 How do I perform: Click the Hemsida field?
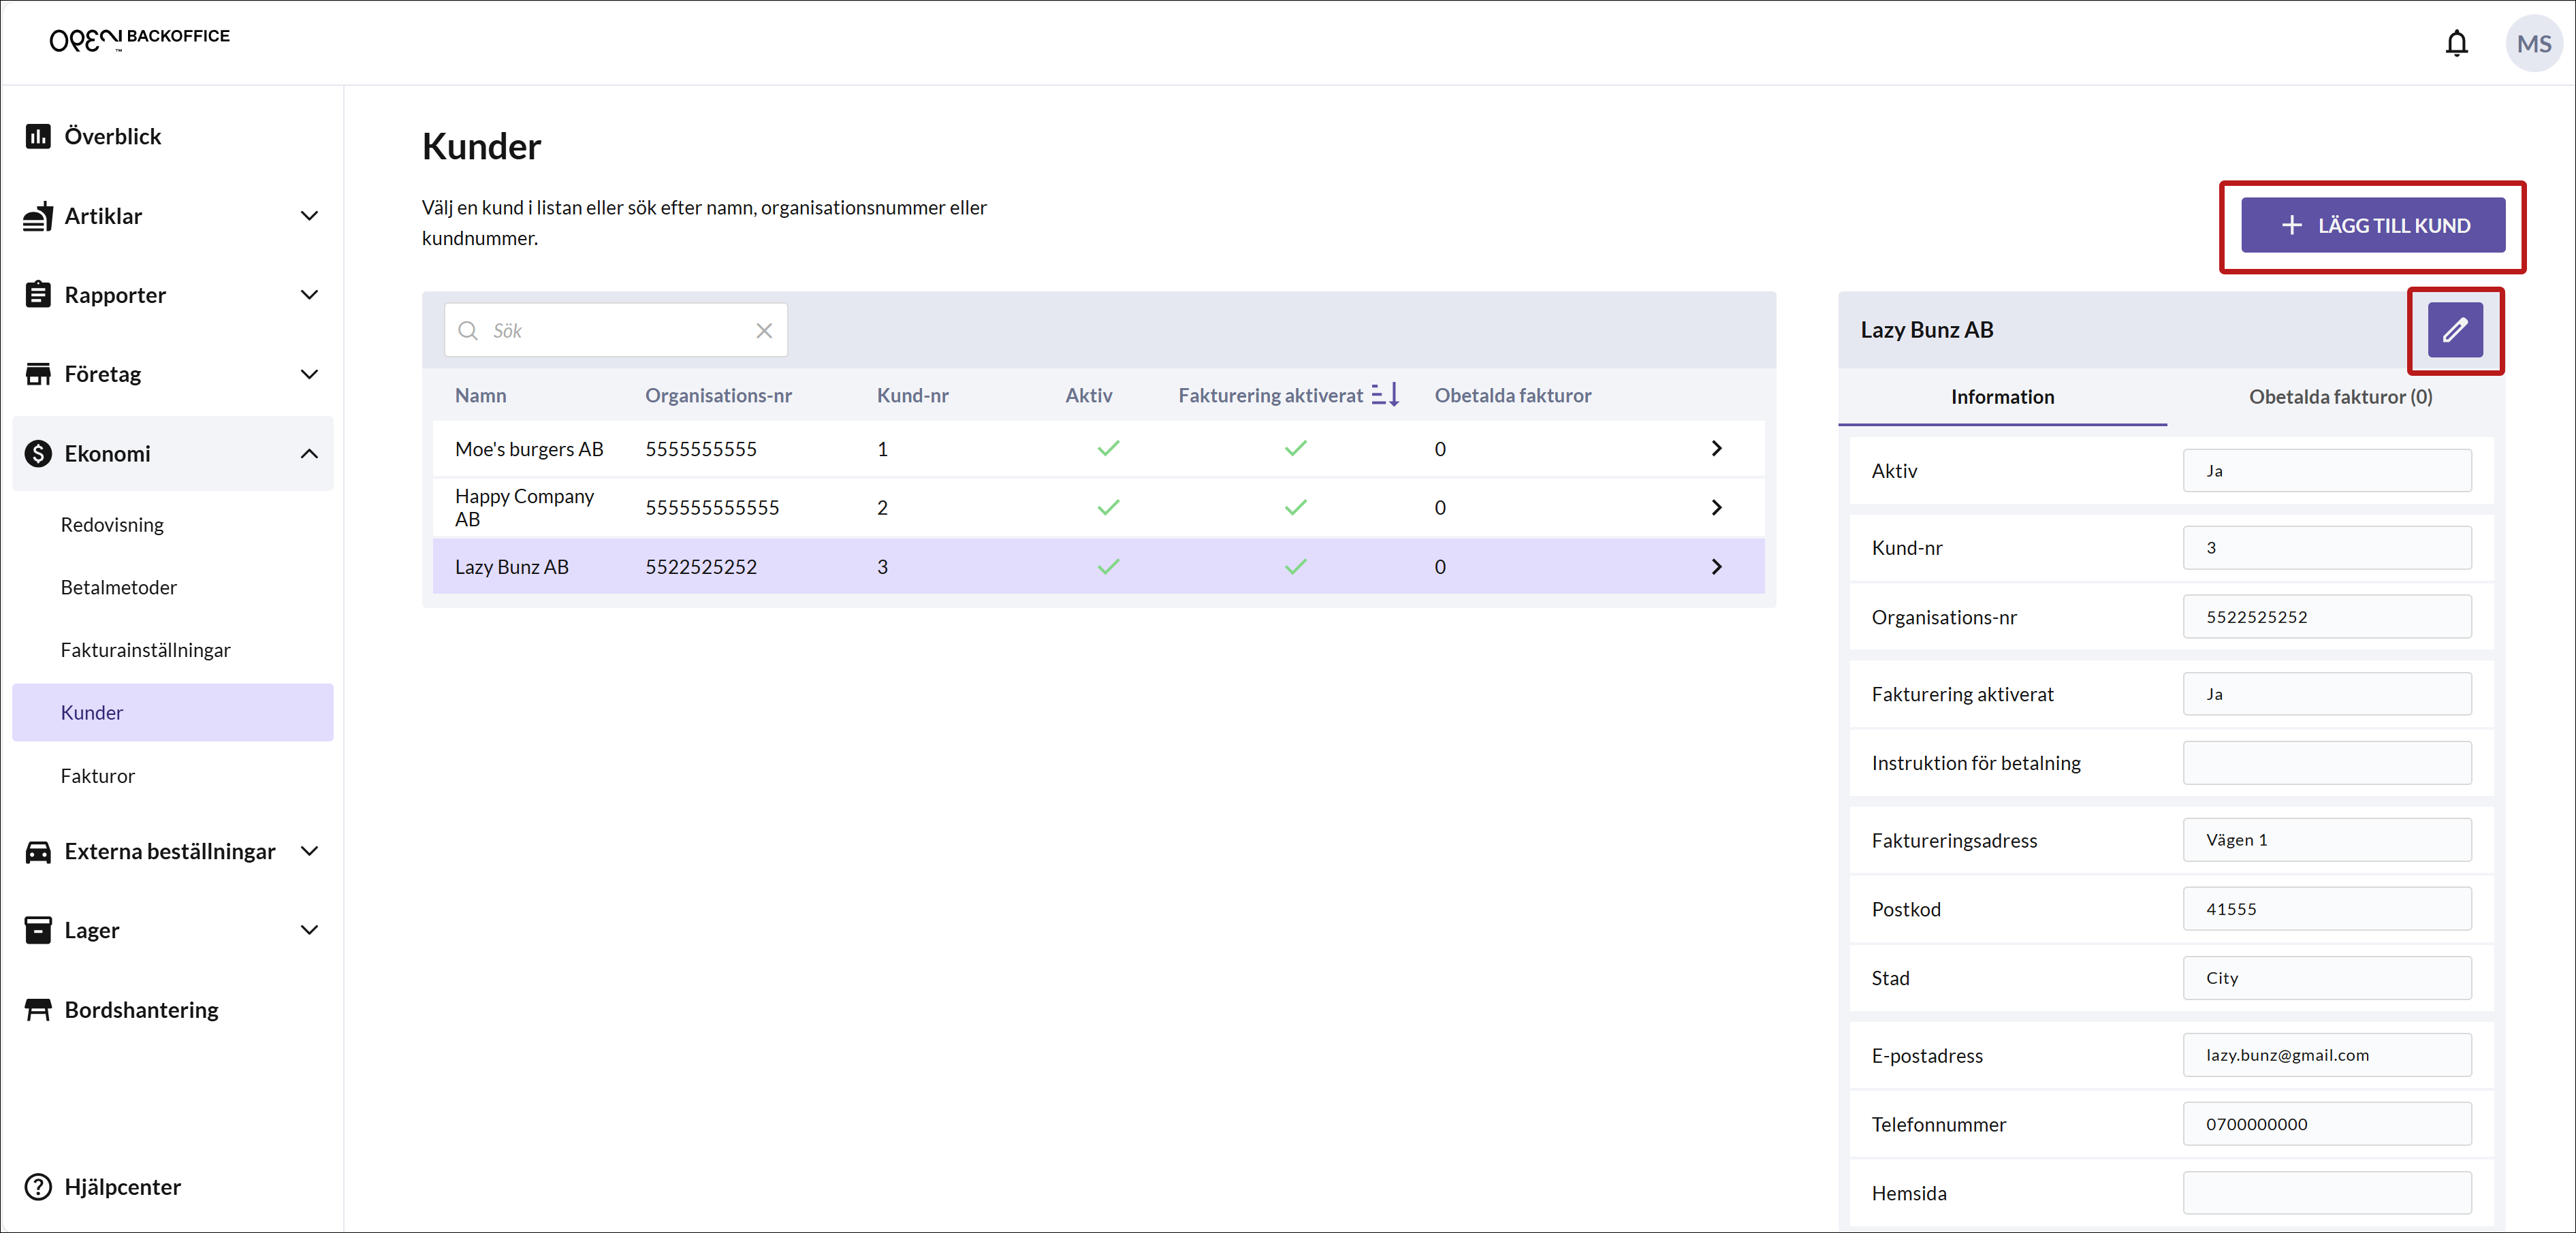[2326, 1193]
